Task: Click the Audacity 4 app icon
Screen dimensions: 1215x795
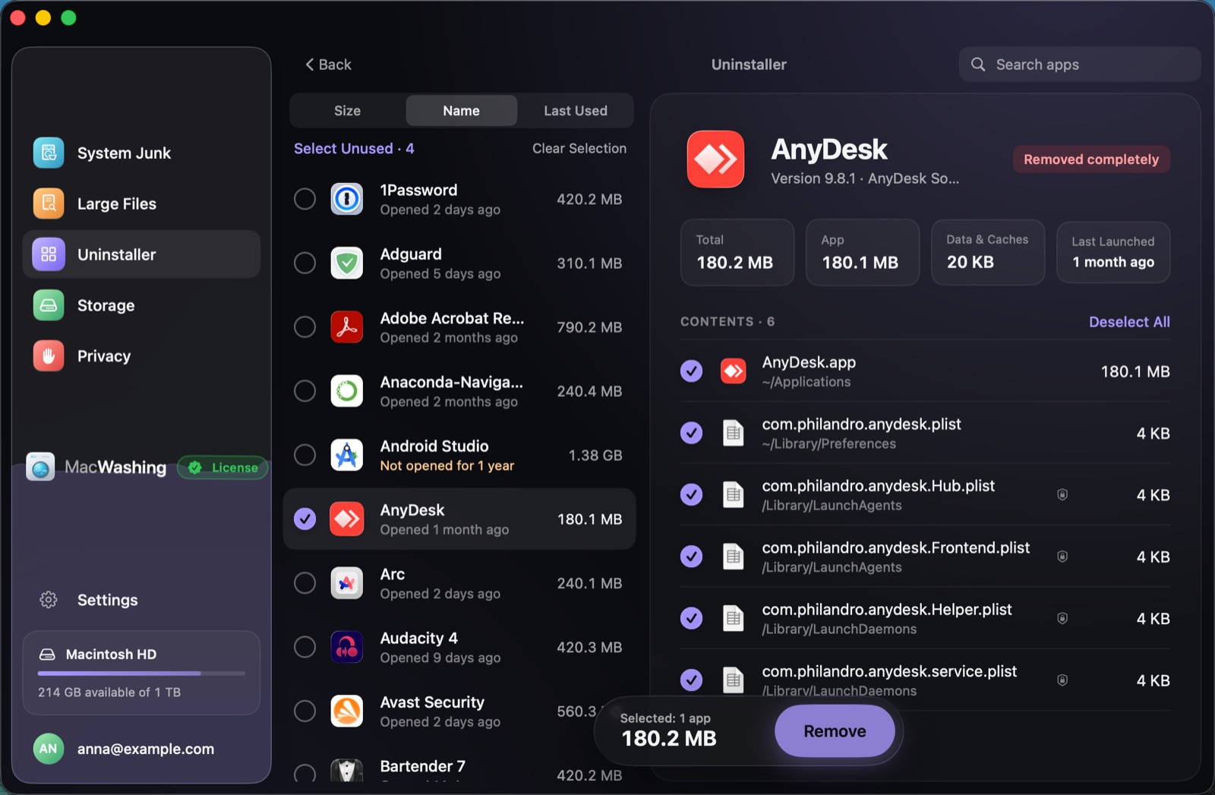Action: [x=347, y=647]
